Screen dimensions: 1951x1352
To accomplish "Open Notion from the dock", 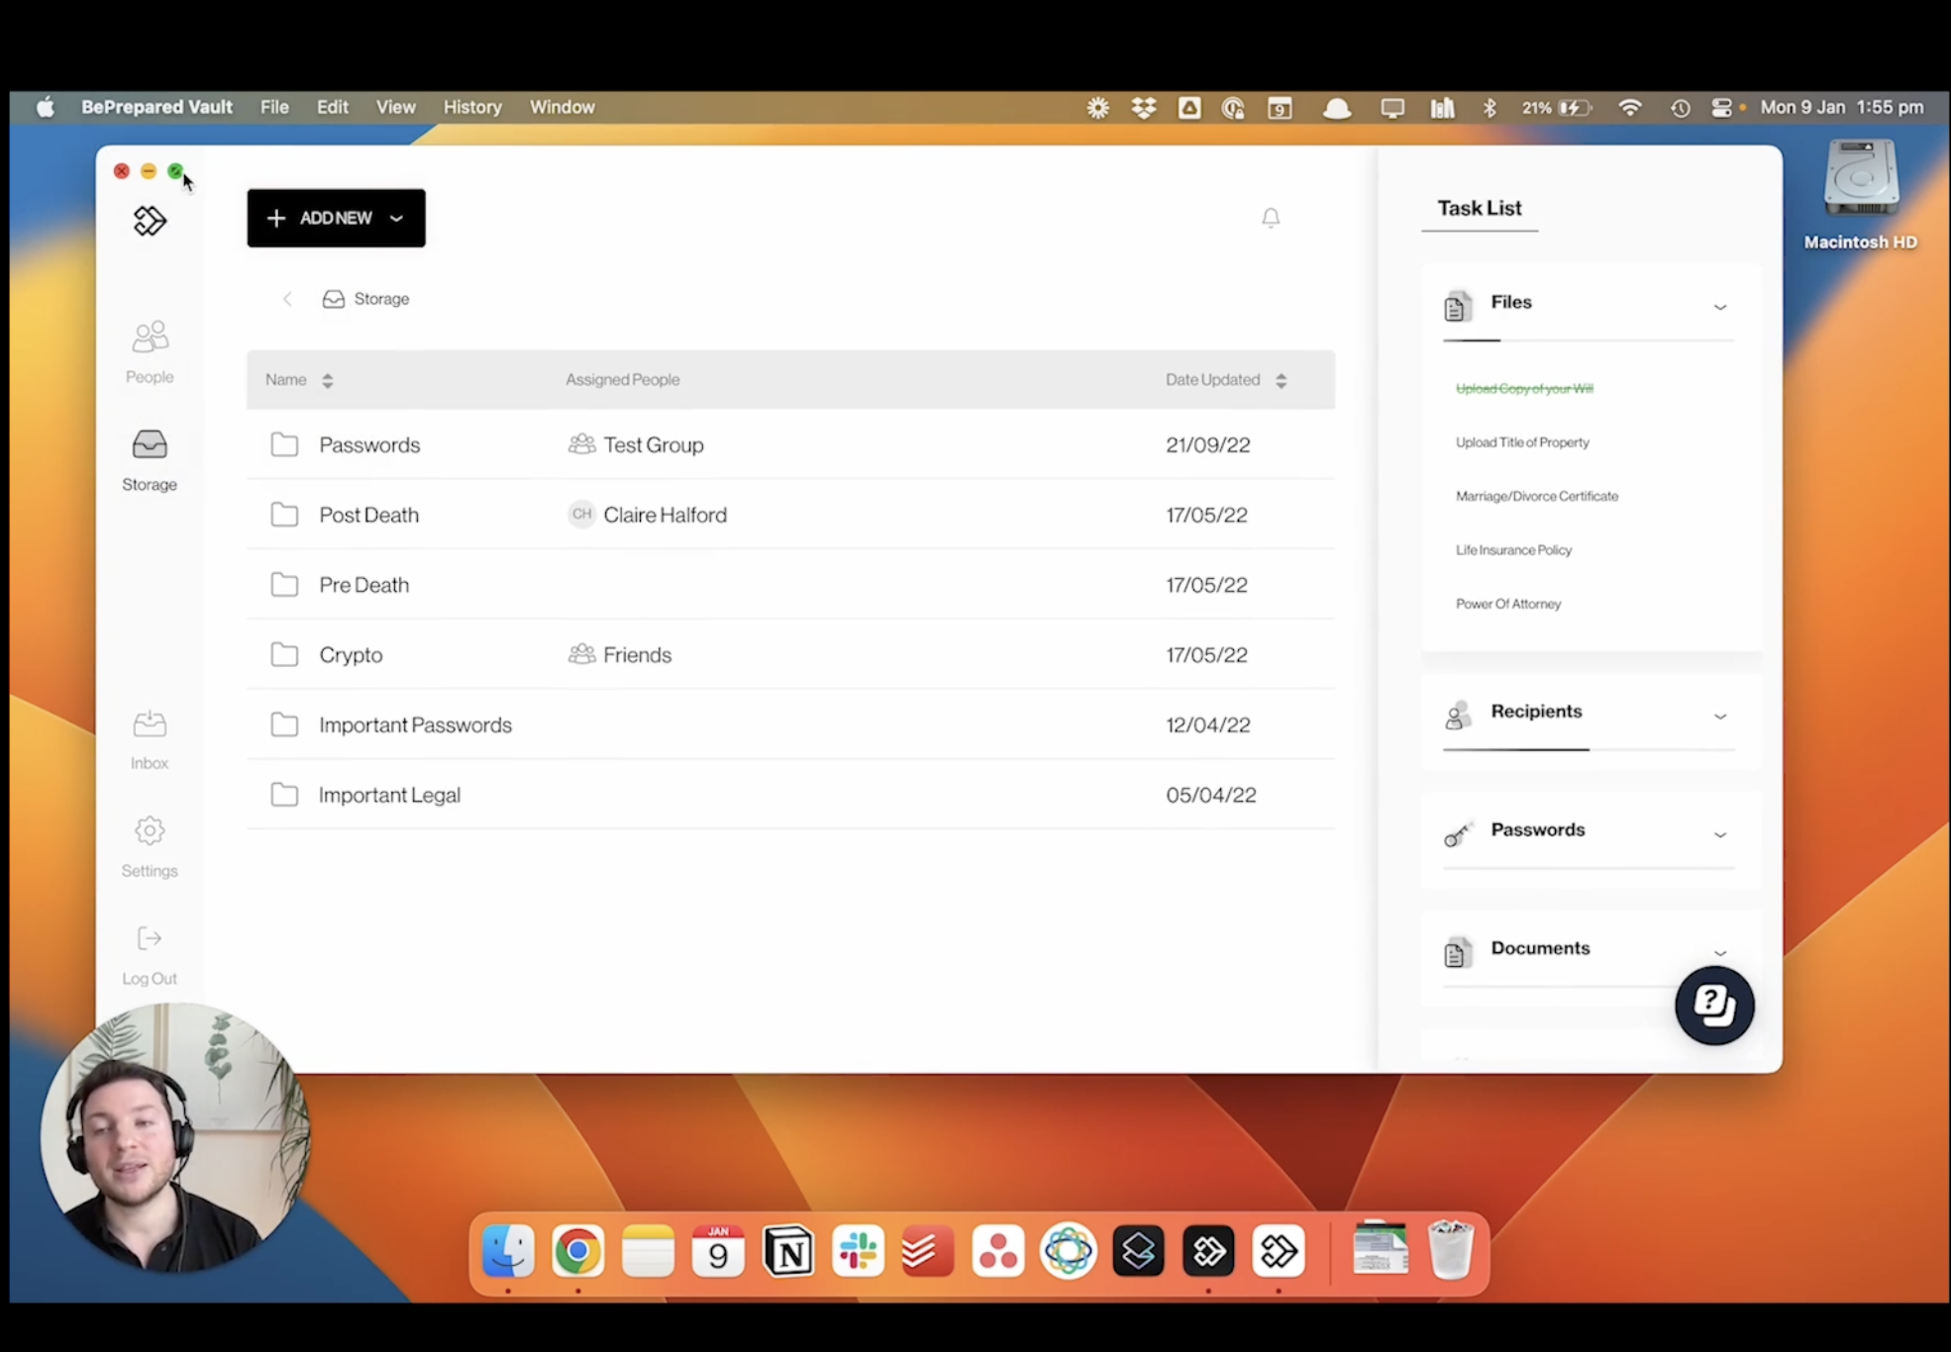I will point(788,1251).
